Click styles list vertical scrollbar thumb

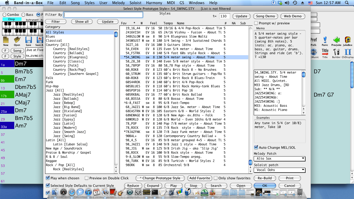coord(250,162)
